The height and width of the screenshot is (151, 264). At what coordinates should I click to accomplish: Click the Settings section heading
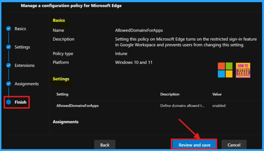coord(61,79)
